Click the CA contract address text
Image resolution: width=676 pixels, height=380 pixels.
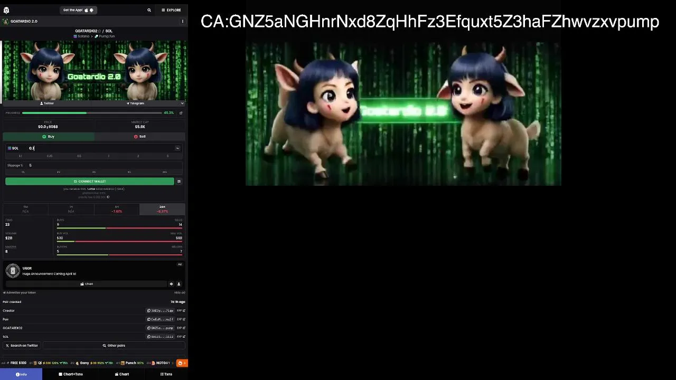tap(430, 22)
